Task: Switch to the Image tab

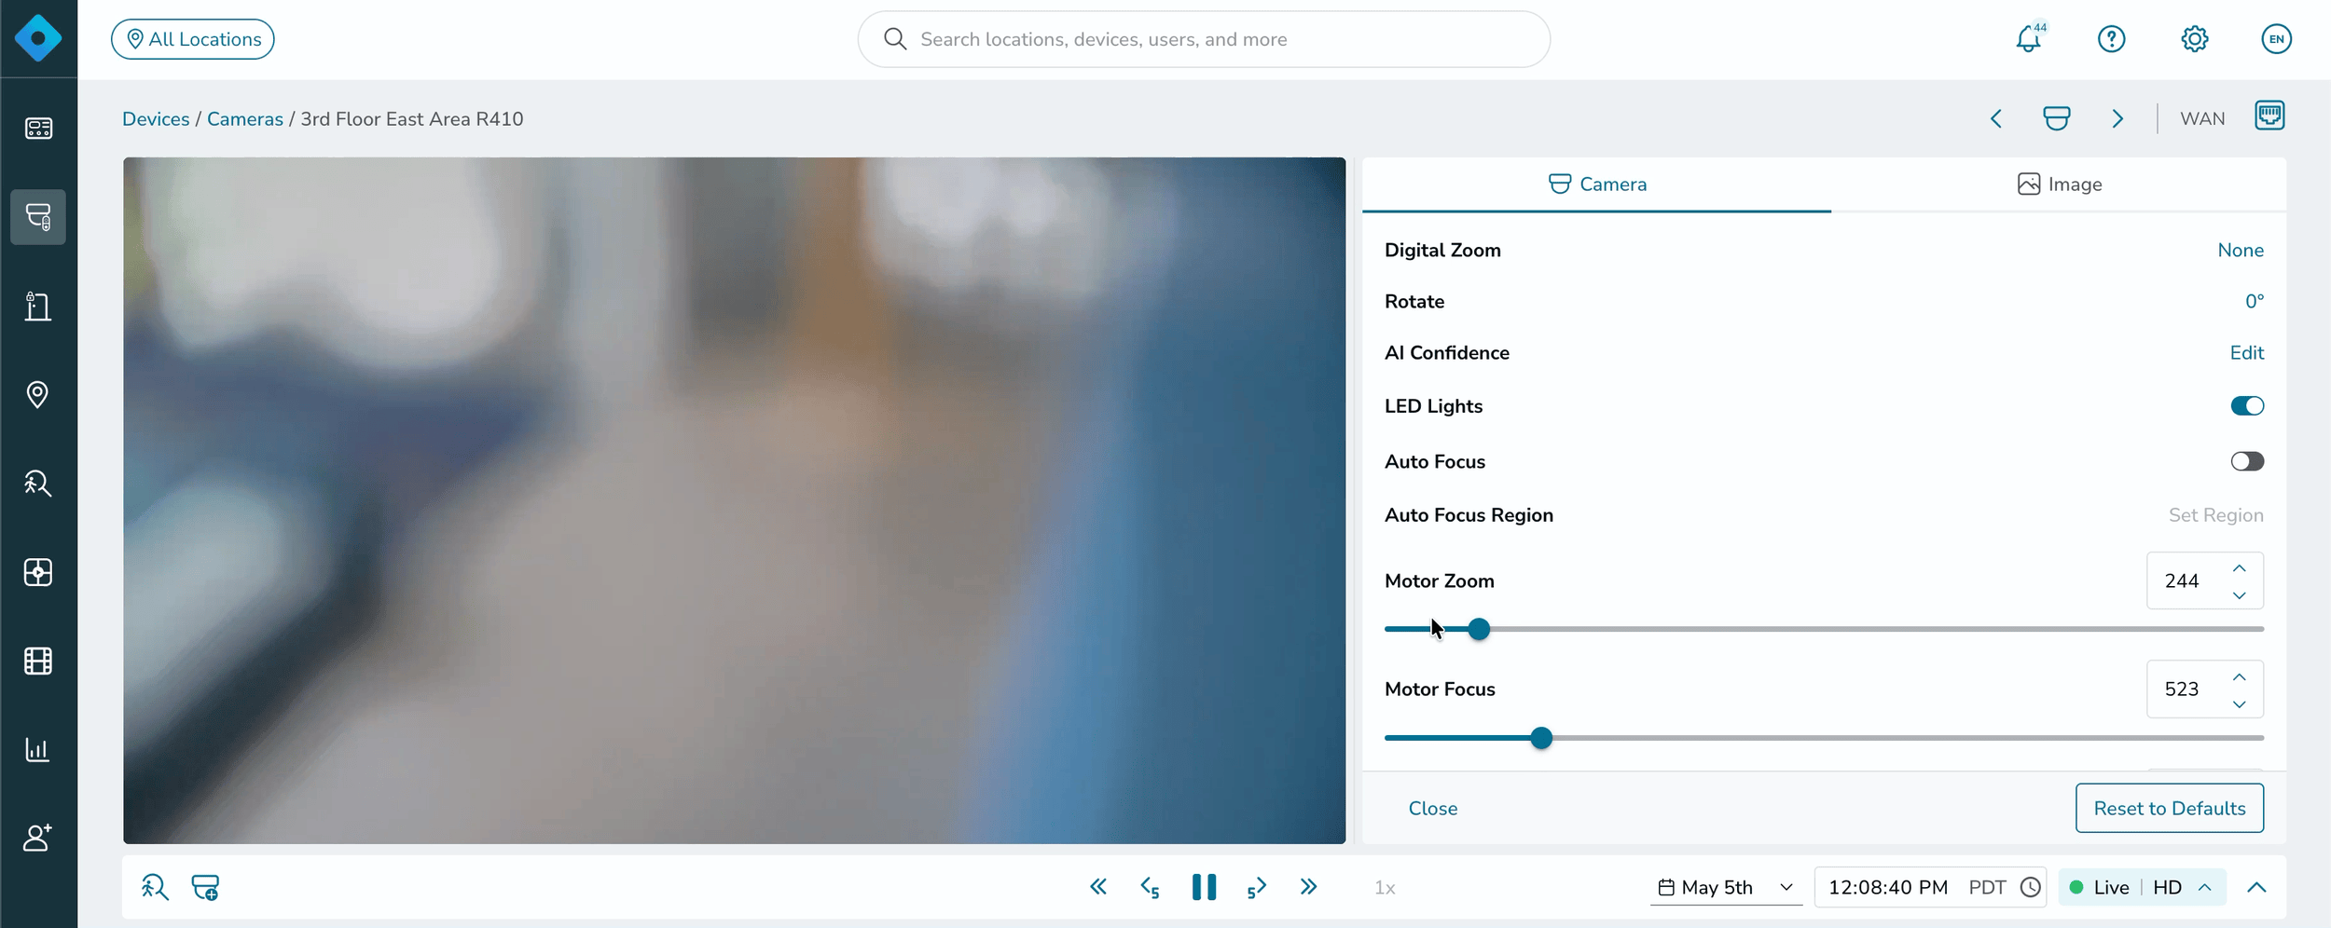Action: (x=2059, y=184)
